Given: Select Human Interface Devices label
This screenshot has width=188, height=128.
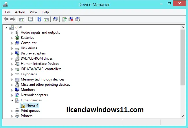Looking at the screenshot, I should pos(40,64).
